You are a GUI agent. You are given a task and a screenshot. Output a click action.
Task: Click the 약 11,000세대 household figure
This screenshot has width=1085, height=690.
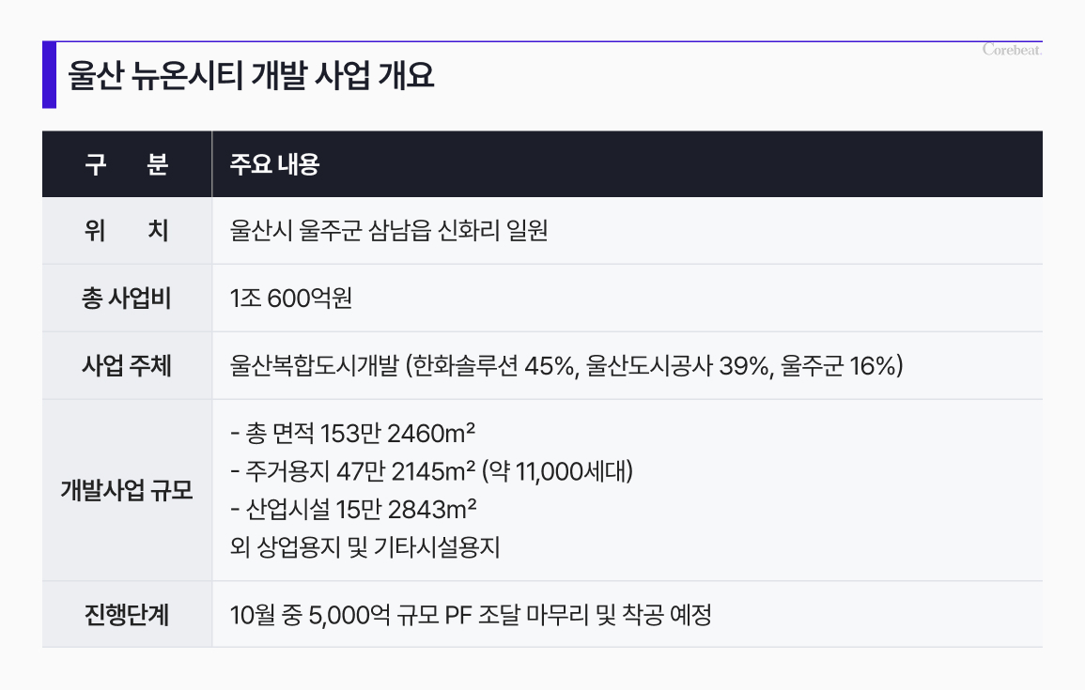click(557, 471)
